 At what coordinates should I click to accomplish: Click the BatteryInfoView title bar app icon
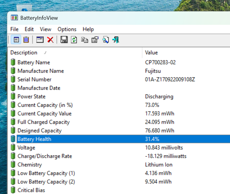(x=14, y=18)
